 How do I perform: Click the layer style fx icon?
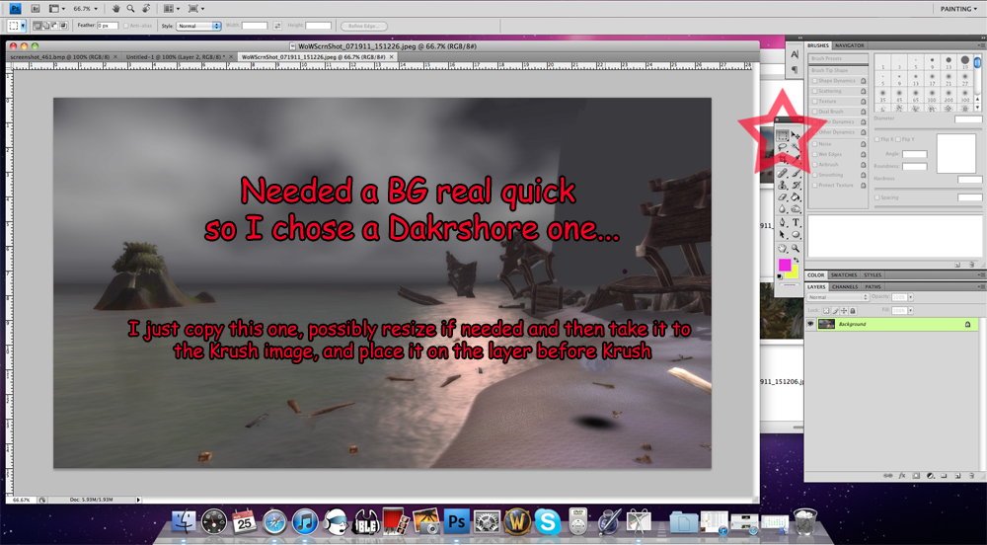[902, 475]
